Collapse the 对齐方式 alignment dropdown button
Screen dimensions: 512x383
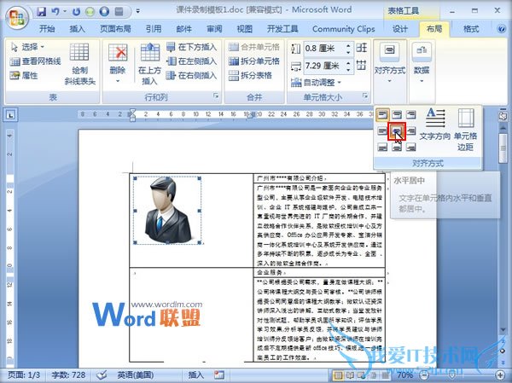[x=390, y=64]
